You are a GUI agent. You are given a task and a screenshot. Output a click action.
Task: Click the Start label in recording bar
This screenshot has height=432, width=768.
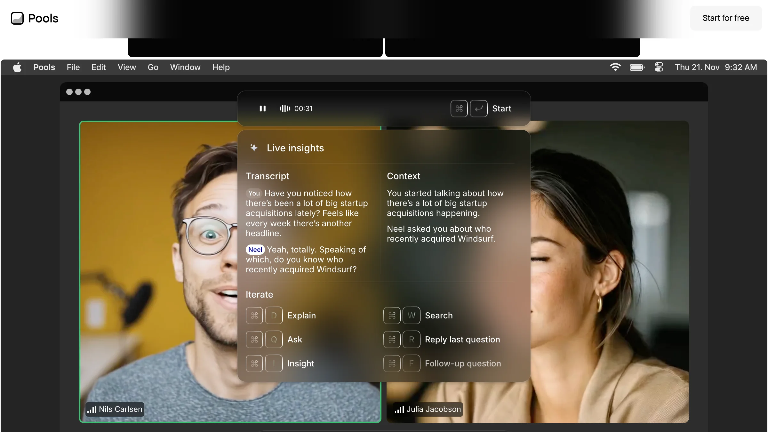[501, 108]
